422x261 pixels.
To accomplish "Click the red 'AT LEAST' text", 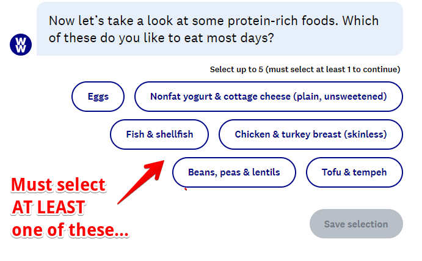I will coord(48,207).
